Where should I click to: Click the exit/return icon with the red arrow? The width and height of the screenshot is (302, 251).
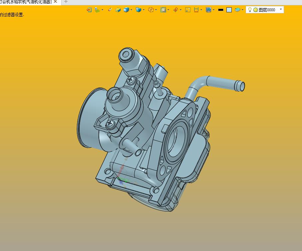coord(89,10)
